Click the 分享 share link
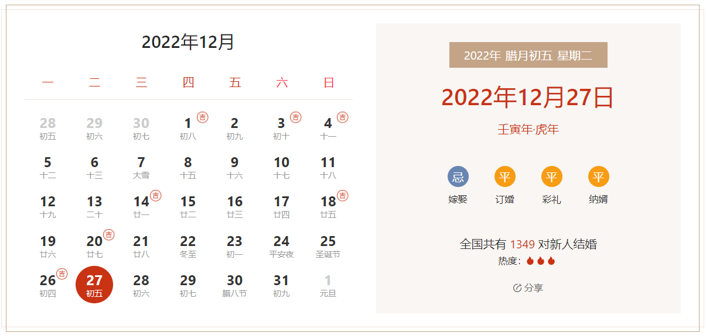 tap(534, 288)
